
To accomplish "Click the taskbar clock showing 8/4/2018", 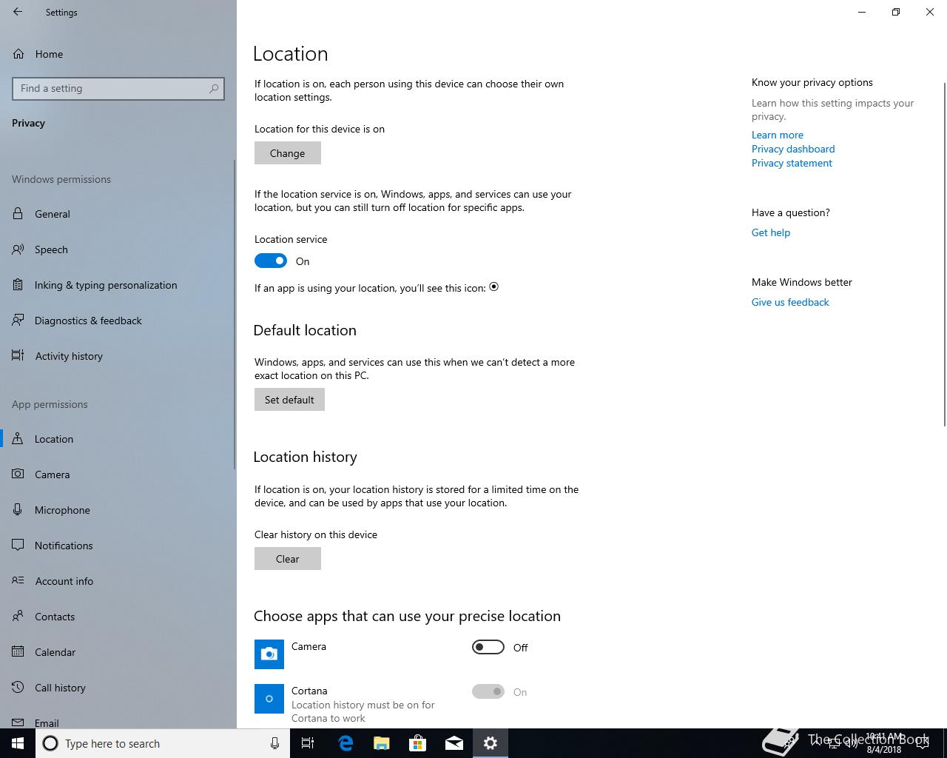I will [884, 743].
